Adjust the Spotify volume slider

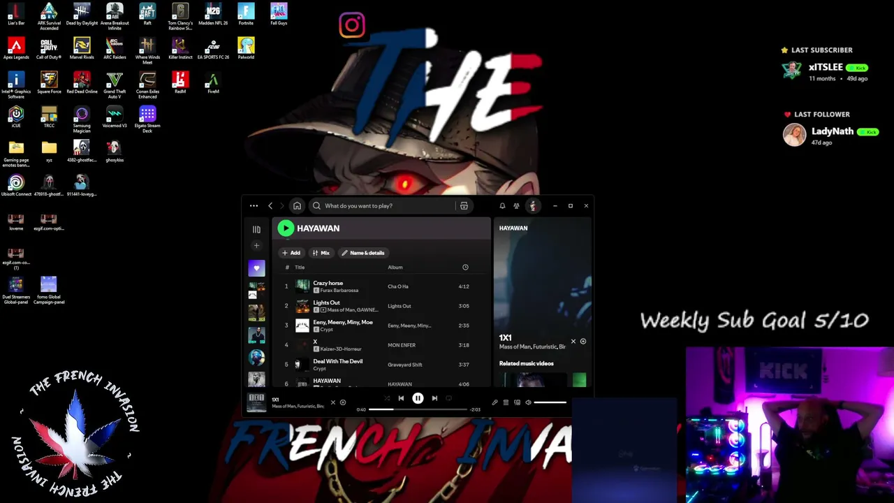[x=550, y=402]
